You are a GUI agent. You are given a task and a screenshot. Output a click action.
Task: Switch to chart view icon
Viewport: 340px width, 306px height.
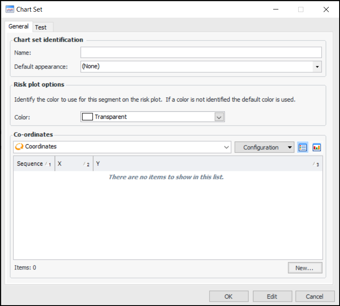tap(317, 147)
